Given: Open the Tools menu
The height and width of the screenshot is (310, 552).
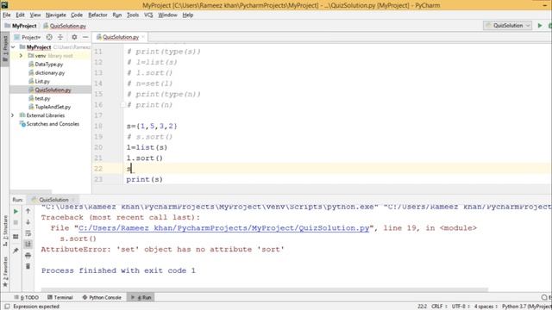Looking at the screenshot, I should [x=133, y=15].
